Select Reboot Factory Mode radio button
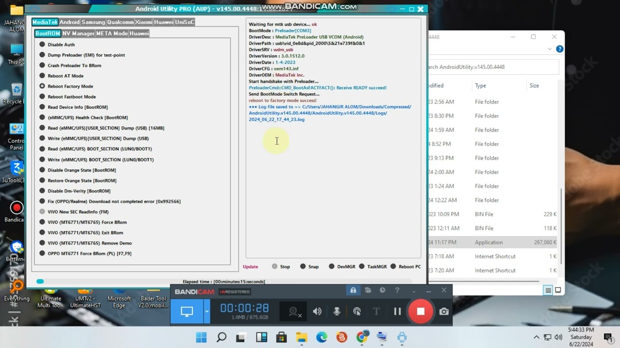 [42, 86]
